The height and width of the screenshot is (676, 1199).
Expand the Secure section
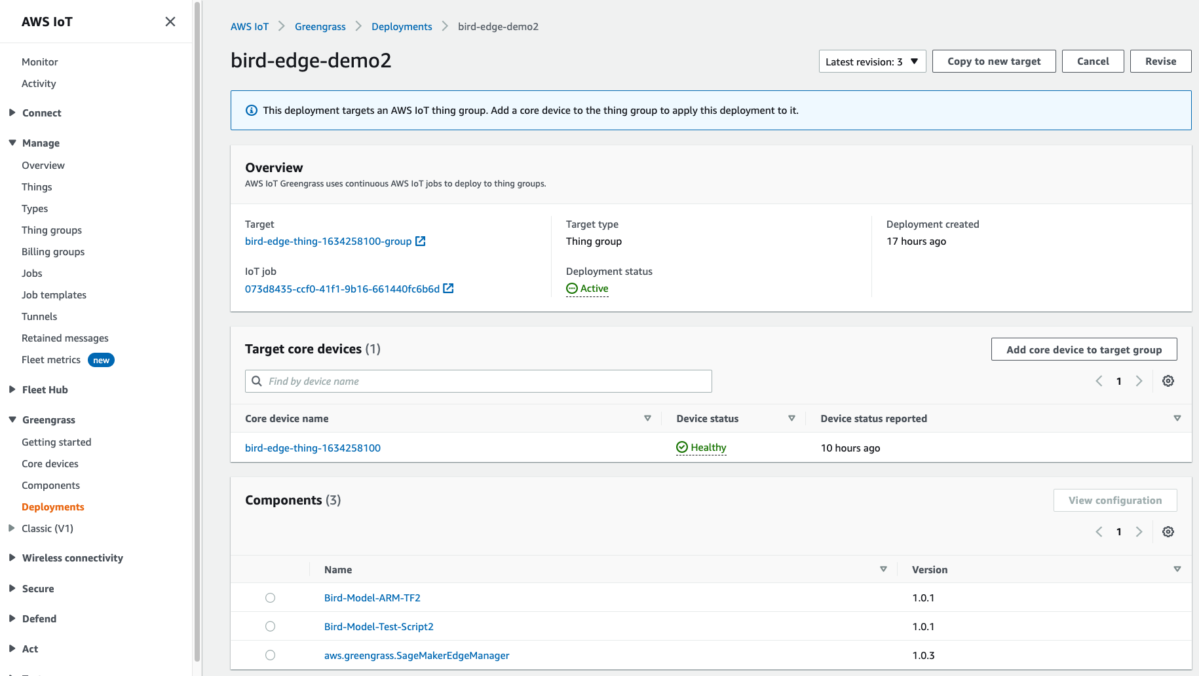(12, 588)
